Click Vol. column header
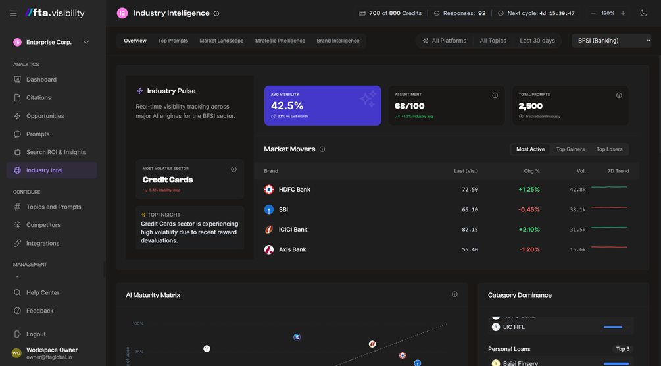 581,171
